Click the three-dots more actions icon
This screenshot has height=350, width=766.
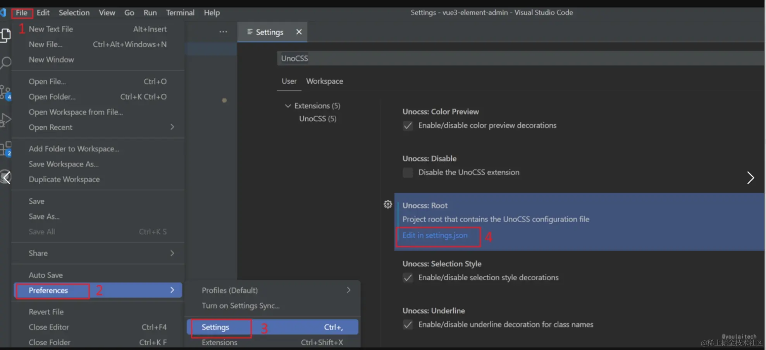pyautogui.click(x=223, y=32)
